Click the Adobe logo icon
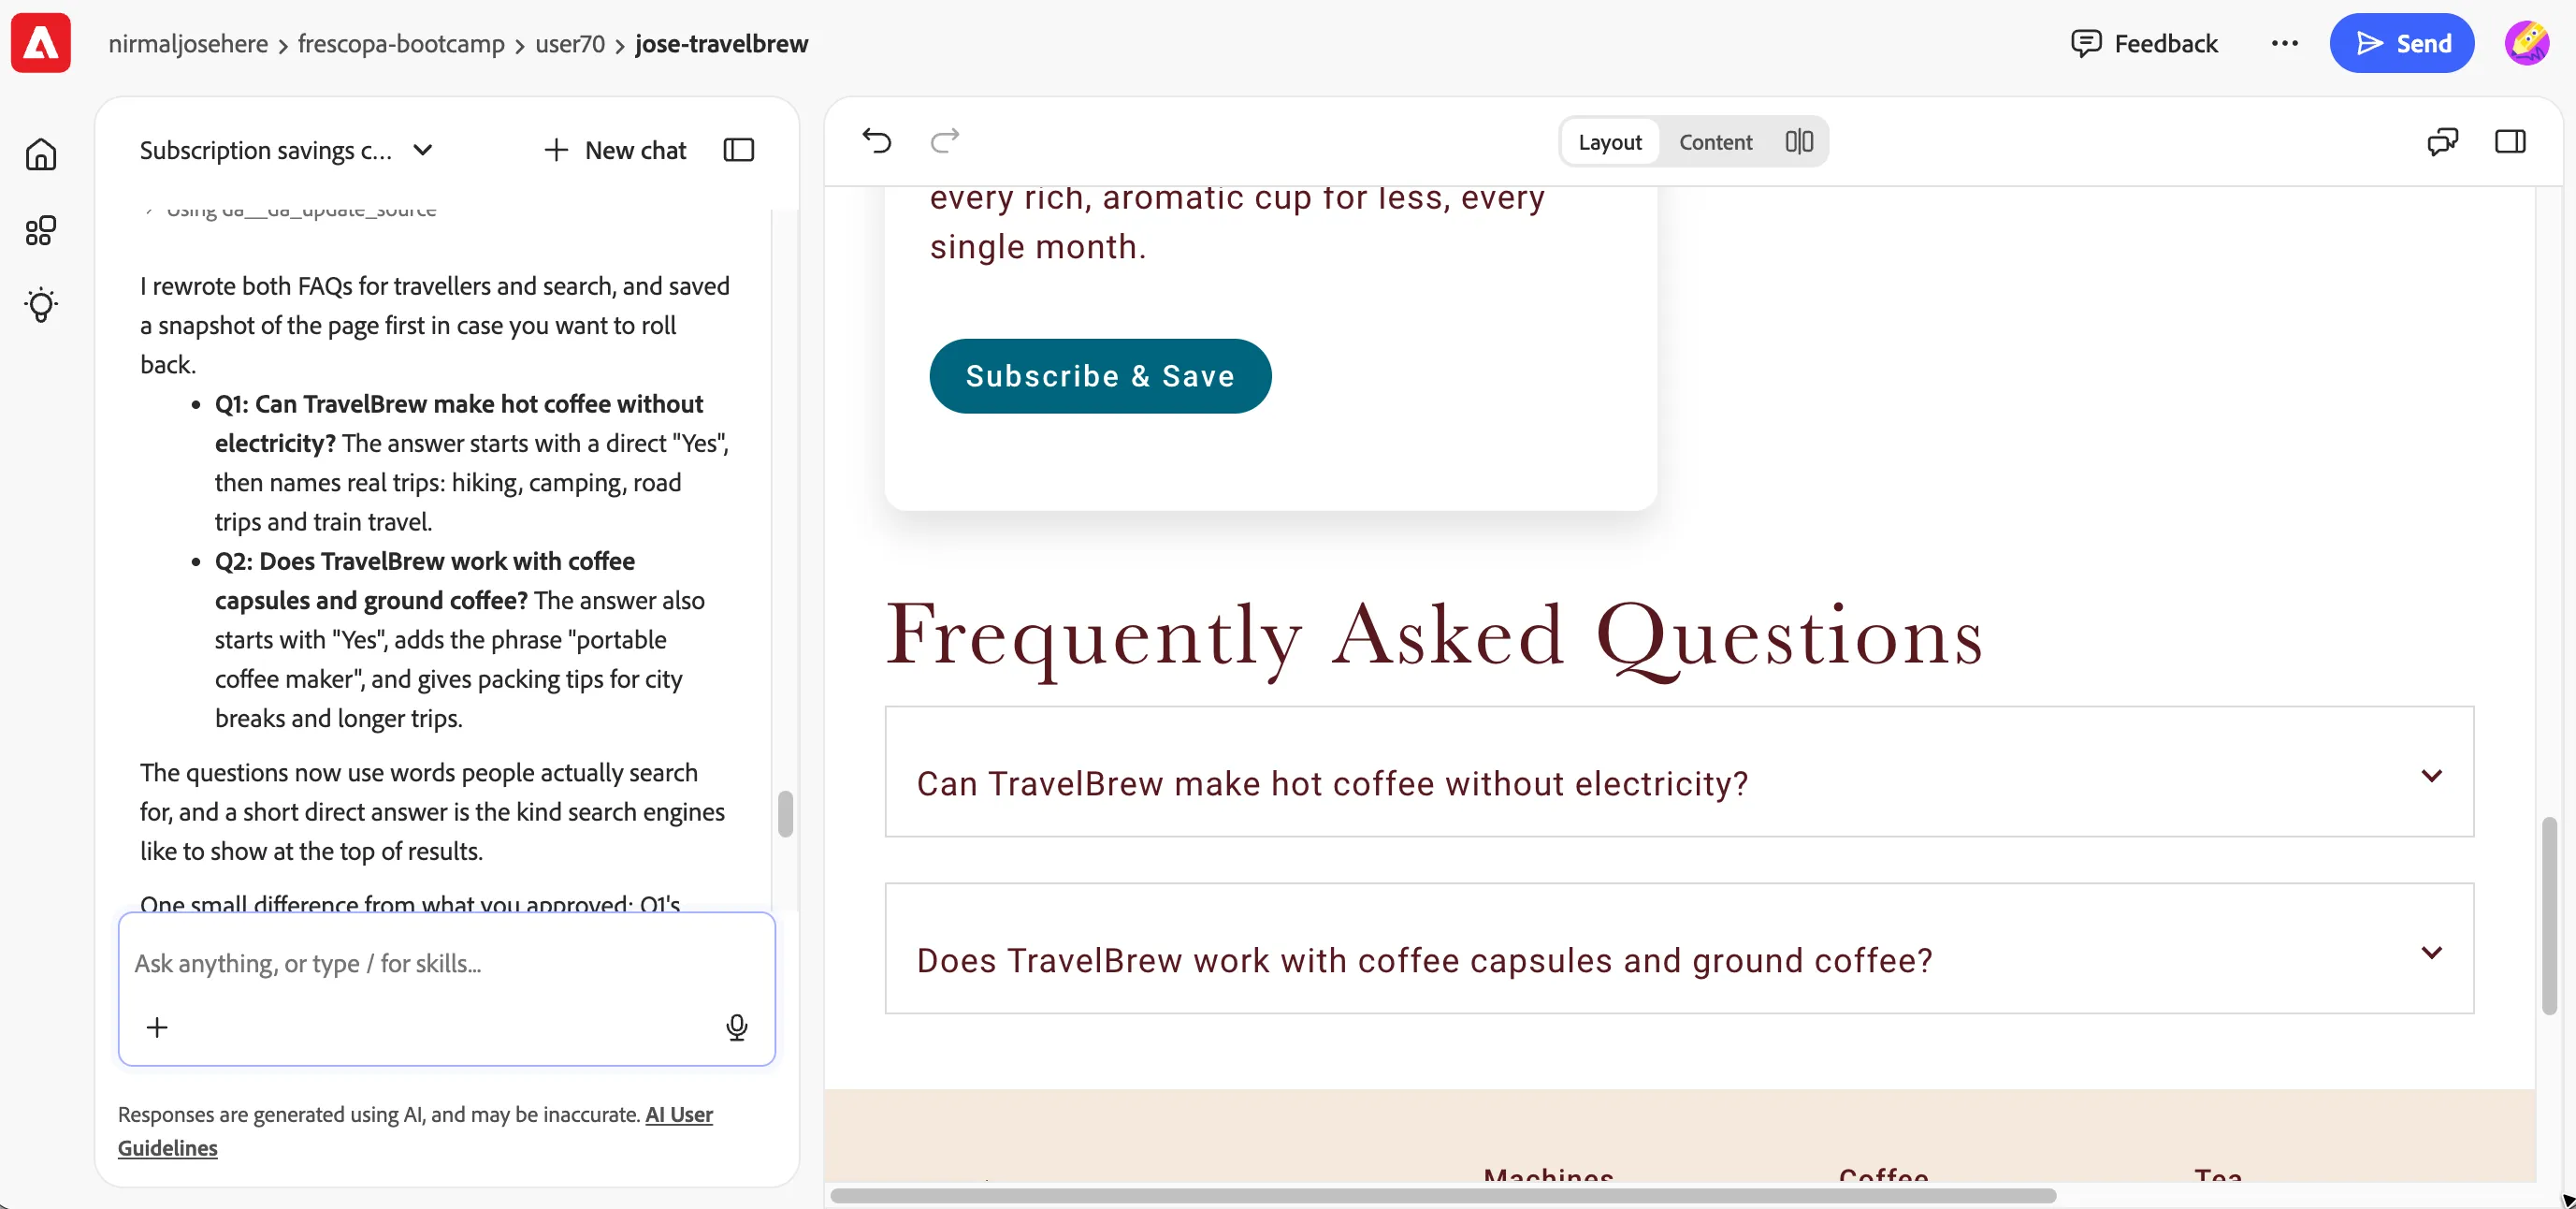The width and height of the screenshot is (2576, 1209). [41, 43]
